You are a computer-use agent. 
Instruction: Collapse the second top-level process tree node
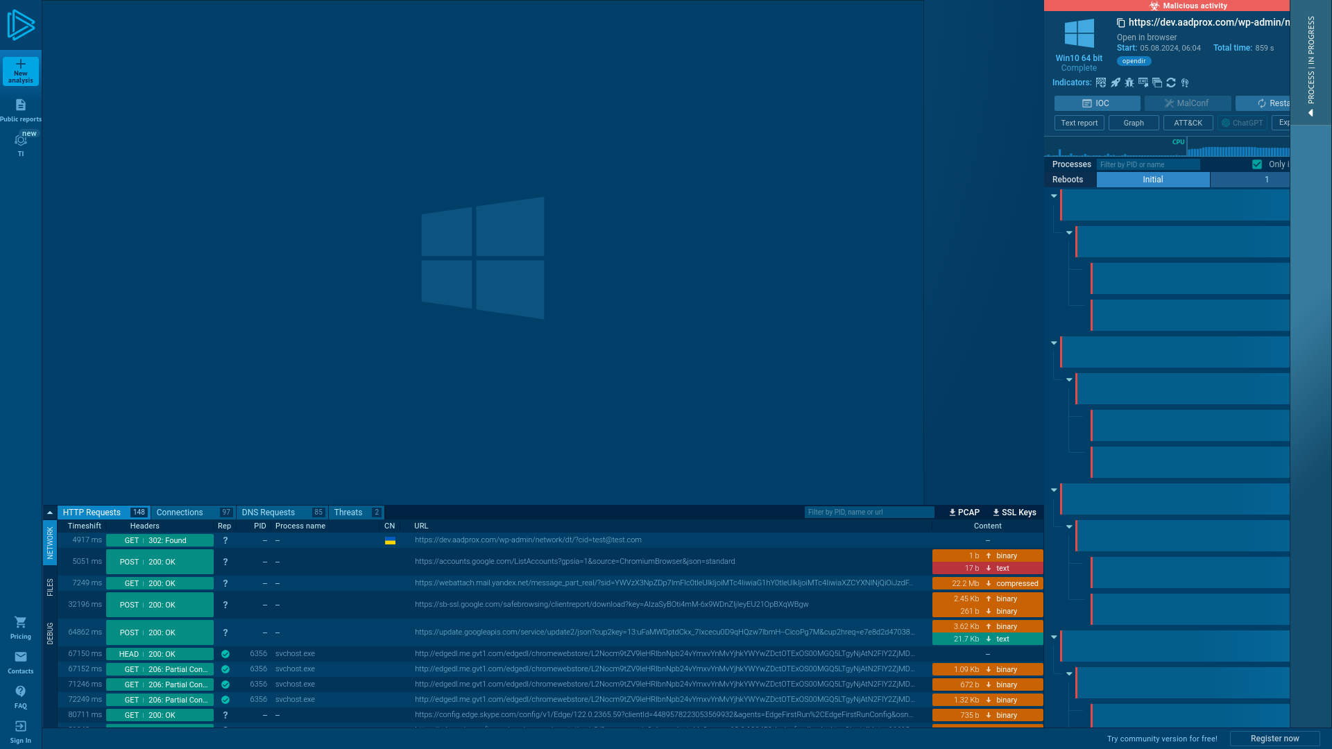pos(1054,343)
